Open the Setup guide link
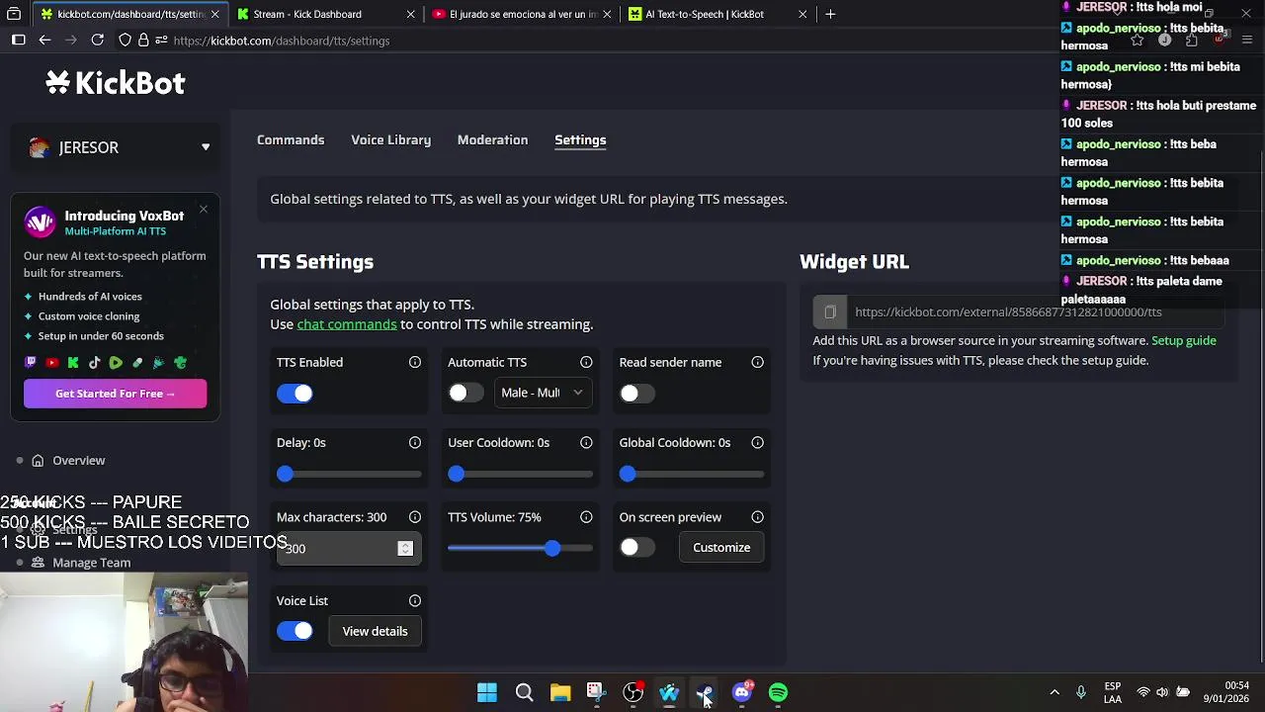The width and height of the screenshot is (1265, 712). 1184,340
